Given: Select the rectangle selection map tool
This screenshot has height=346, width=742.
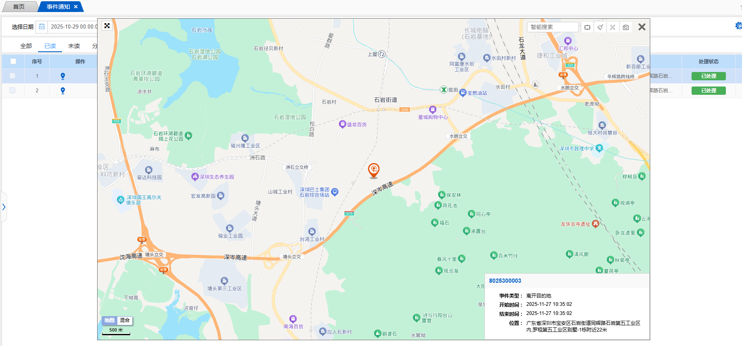Looking at the screenshot, I should click(587, 27).
